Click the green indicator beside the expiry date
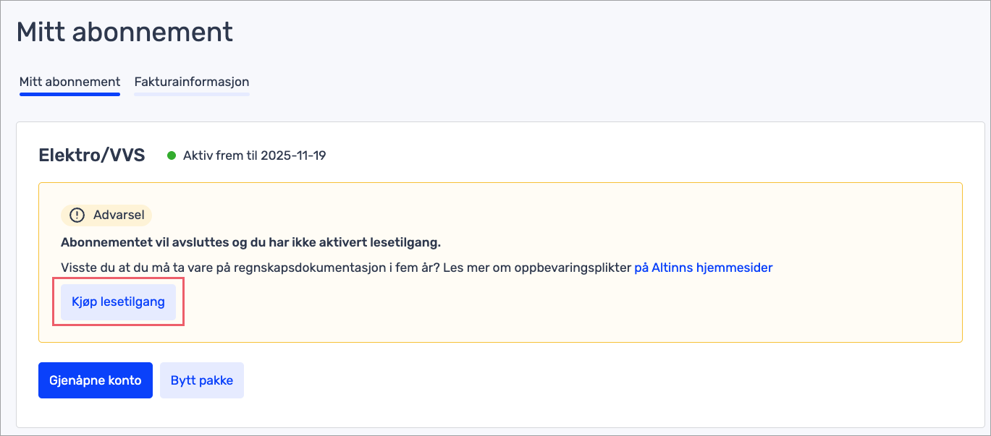The image size is (991, 436). 172,155
